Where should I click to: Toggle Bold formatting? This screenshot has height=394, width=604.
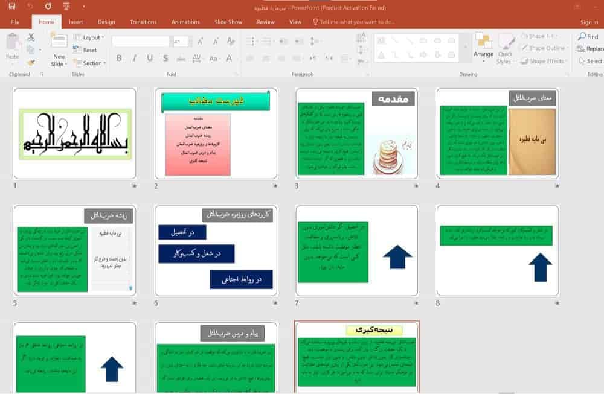tap(119, 58)
